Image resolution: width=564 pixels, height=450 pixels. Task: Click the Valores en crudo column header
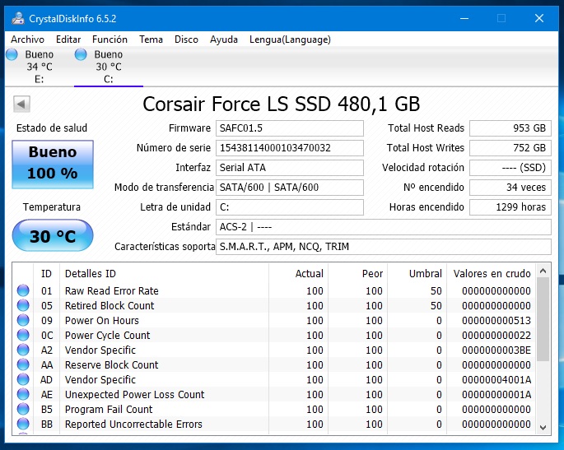point(492,273)
